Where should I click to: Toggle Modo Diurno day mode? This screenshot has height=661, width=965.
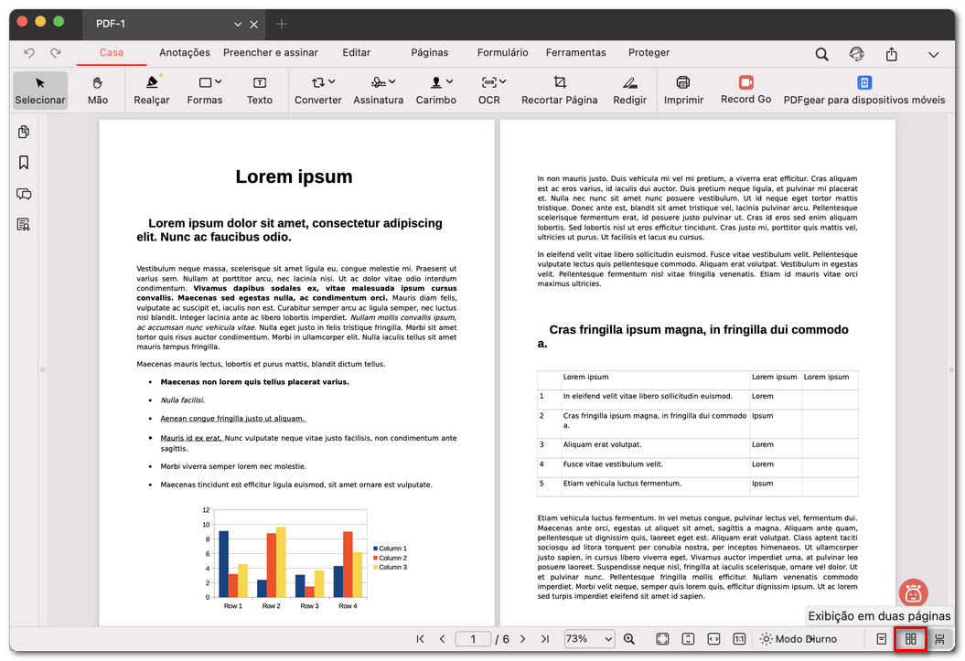(798, 639)
